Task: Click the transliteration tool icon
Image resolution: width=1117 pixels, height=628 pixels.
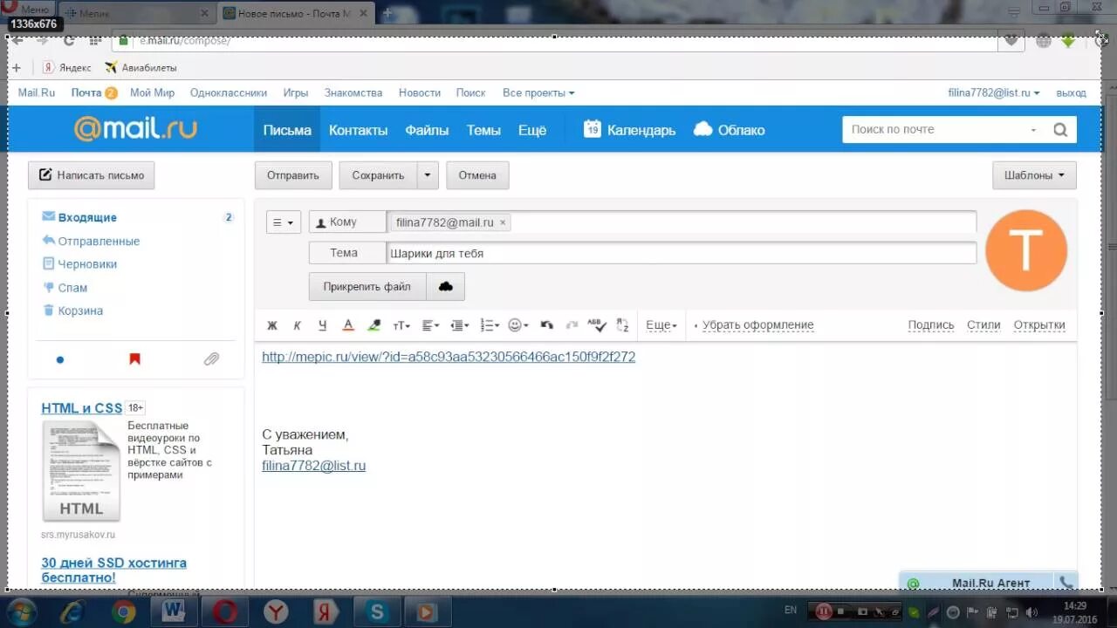Action: click(x=622, y=325)
